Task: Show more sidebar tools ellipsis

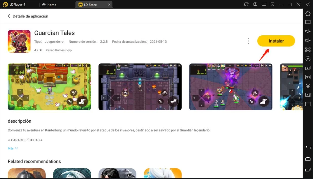Action: click(308, 104)
